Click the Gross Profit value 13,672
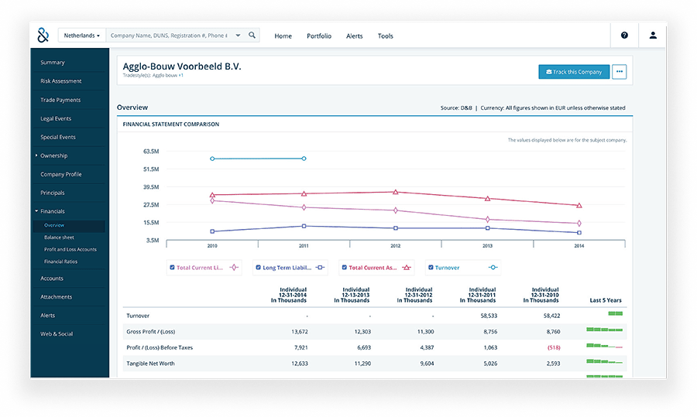The height and width of the screenshot is (417, 697). pyautogui.click(x=300, y=332)
